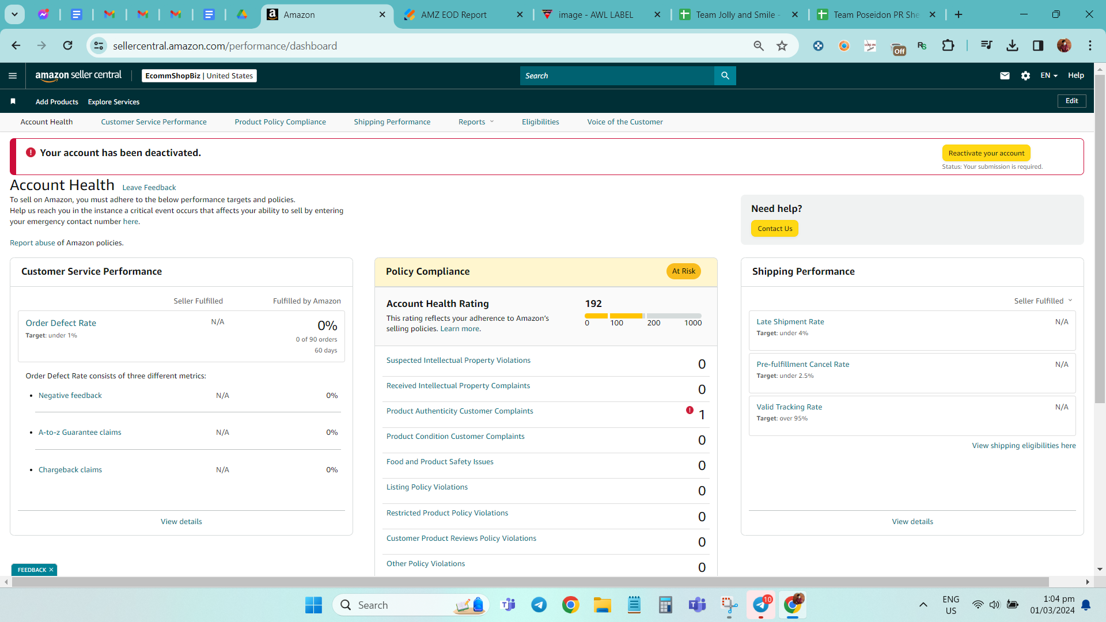Viewport: 1106px width, 622px height.
Task: Click the Contact Us button
Action: [x=775, y=229]
